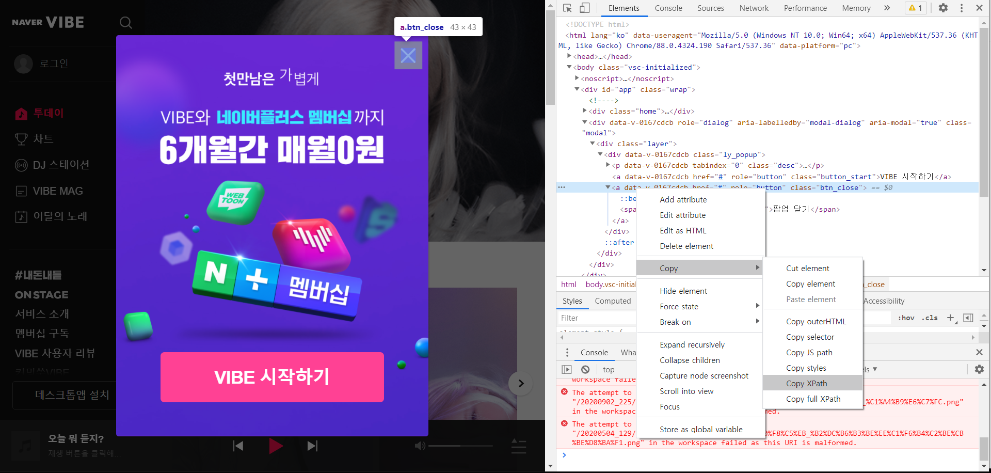Select Copy XPath from submenu
Viewport: 991px width, 473px height.
pos(813,383)
